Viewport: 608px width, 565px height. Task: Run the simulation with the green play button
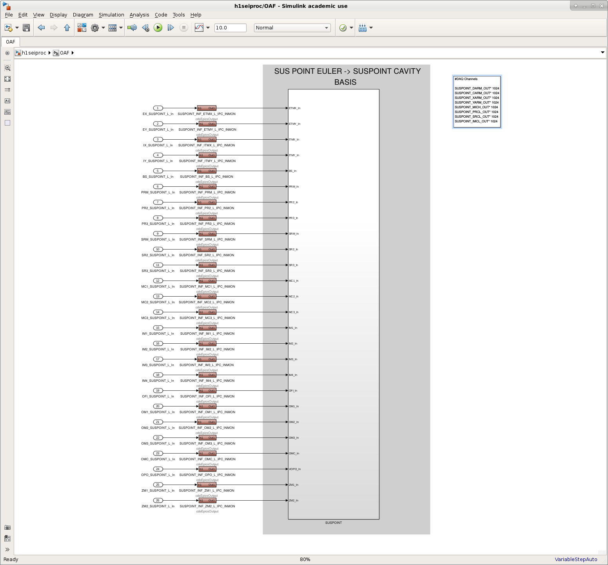click(x=158, y=27)
